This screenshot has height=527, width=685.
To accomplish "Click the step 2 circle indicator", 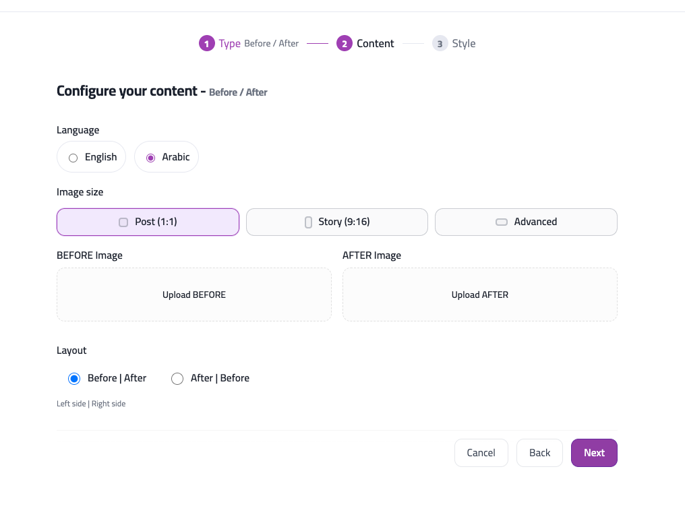I will 345,42.
